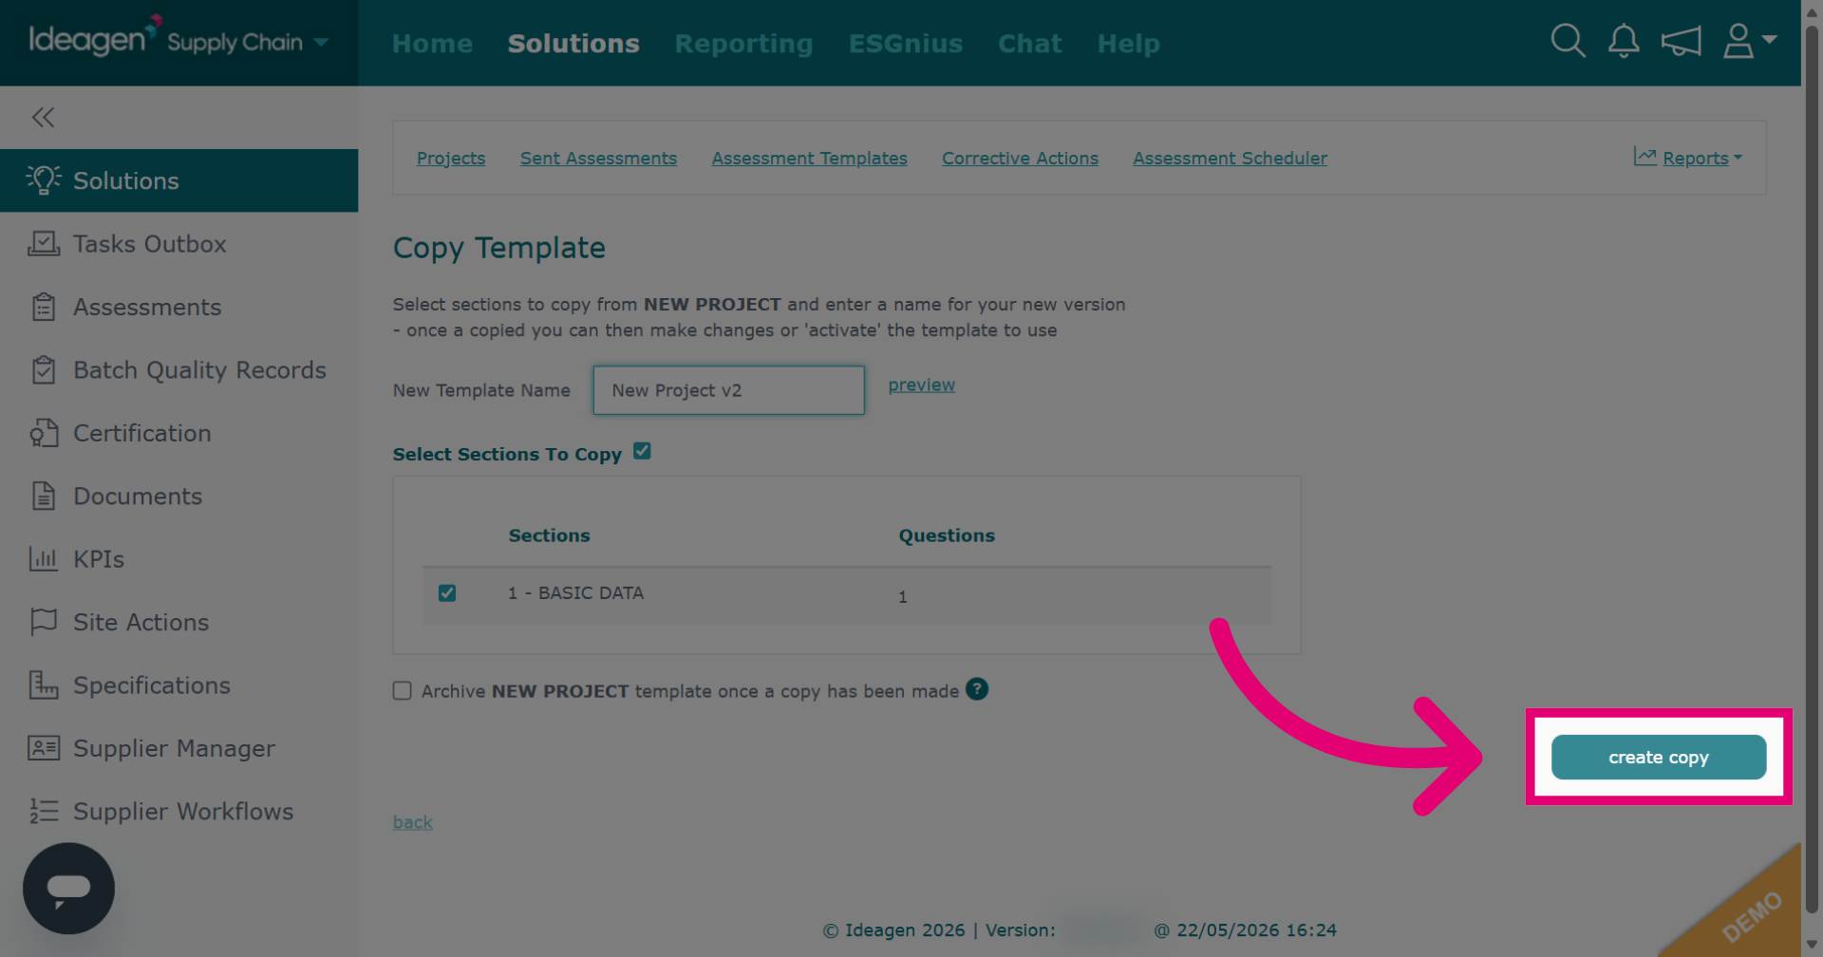Open the announcements megaphone icon
Screen dimensions: 1823x957
(x=1681, y=41)
